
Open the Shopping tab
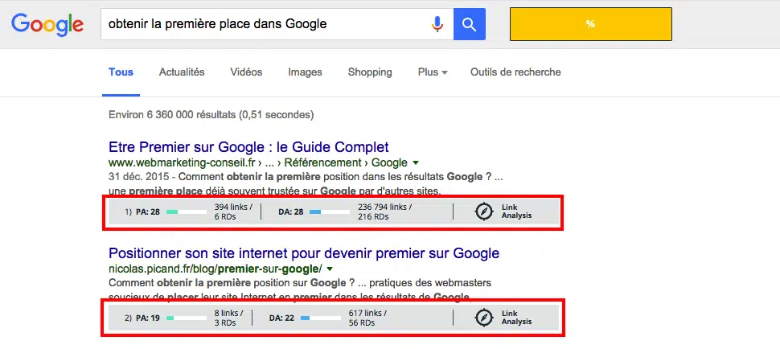(x=370, y=72)
